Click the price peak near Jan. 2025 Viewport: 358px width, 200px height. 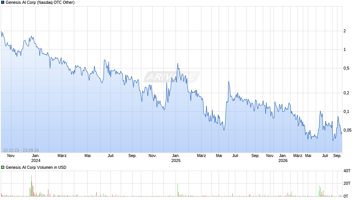coord(177,63)
